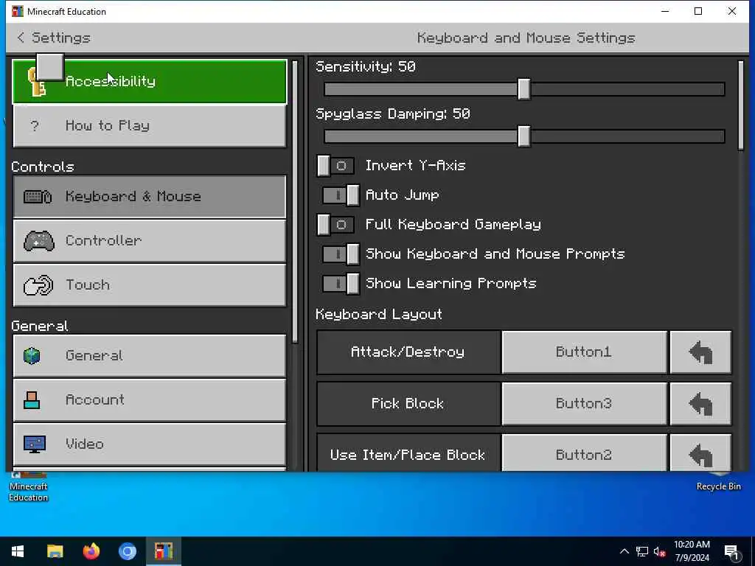Viewport: 755px width, 566px height.
Task: Select the Keyboard & Mouse section
Action: [150, 196]
